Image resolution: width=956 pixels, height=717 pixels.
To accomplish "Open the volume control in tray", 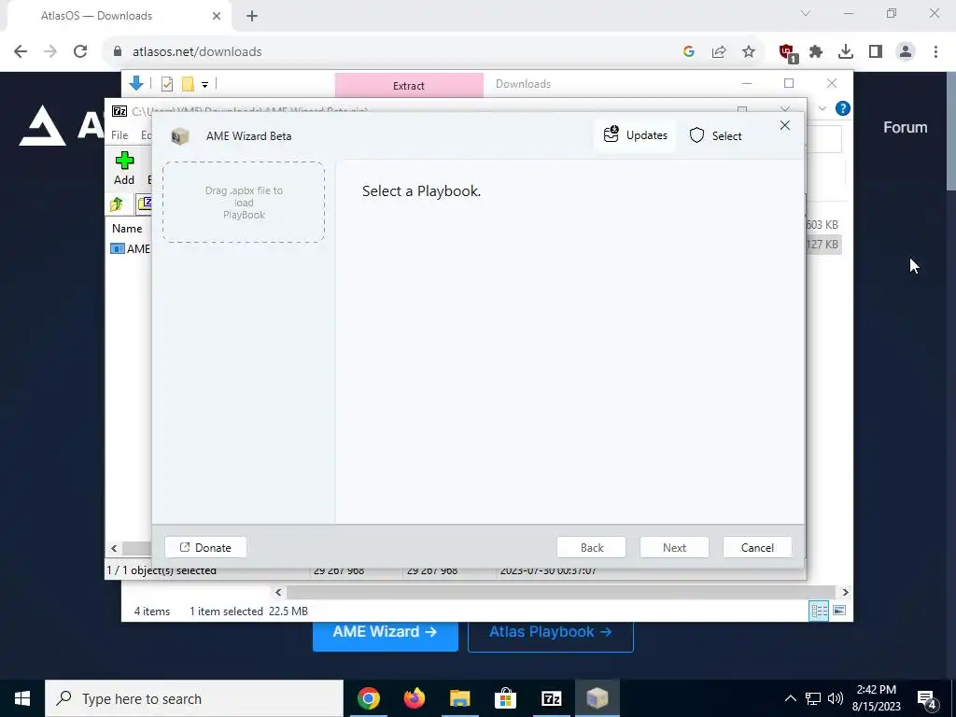I will tap(836, 698).
